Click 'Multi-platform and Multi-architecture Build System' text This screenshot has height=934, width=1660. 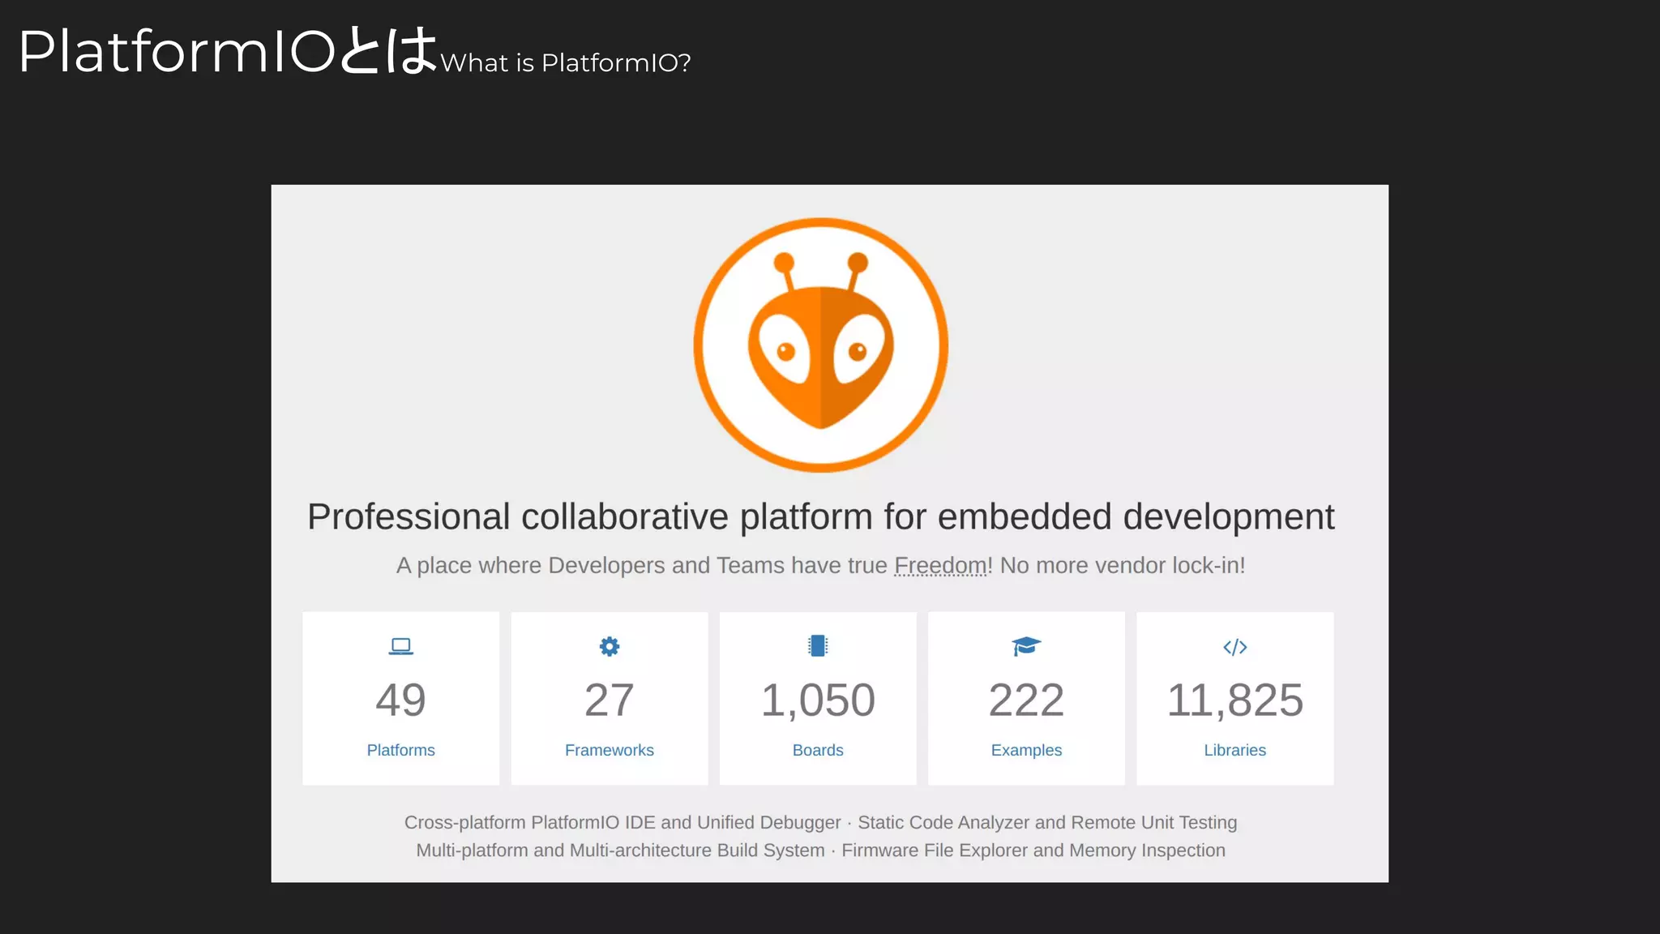pos(620,850)
